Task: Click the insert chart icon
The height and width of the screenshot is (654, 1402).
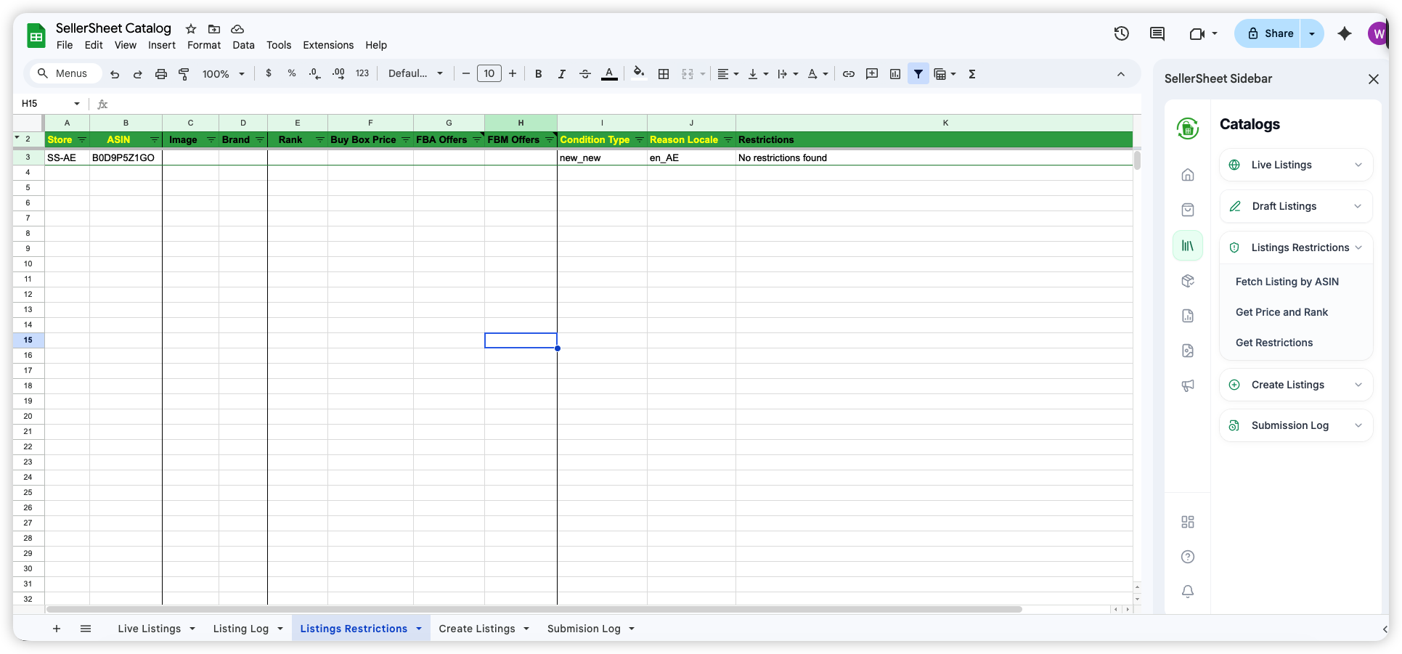Action: point(894,73)
